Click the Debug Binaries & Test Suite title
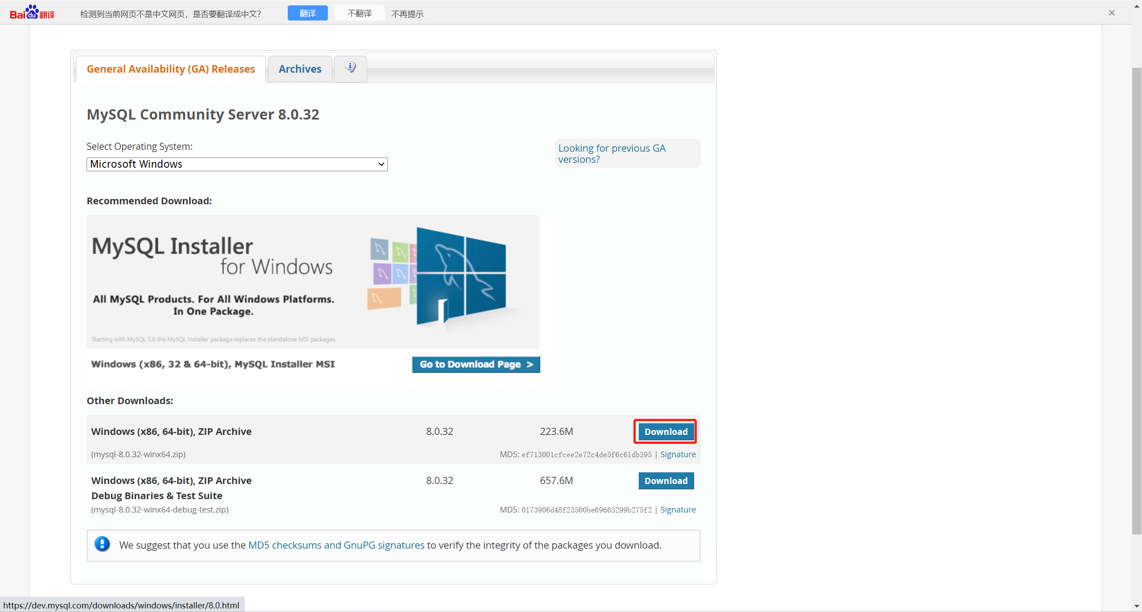 click(157, 496)
